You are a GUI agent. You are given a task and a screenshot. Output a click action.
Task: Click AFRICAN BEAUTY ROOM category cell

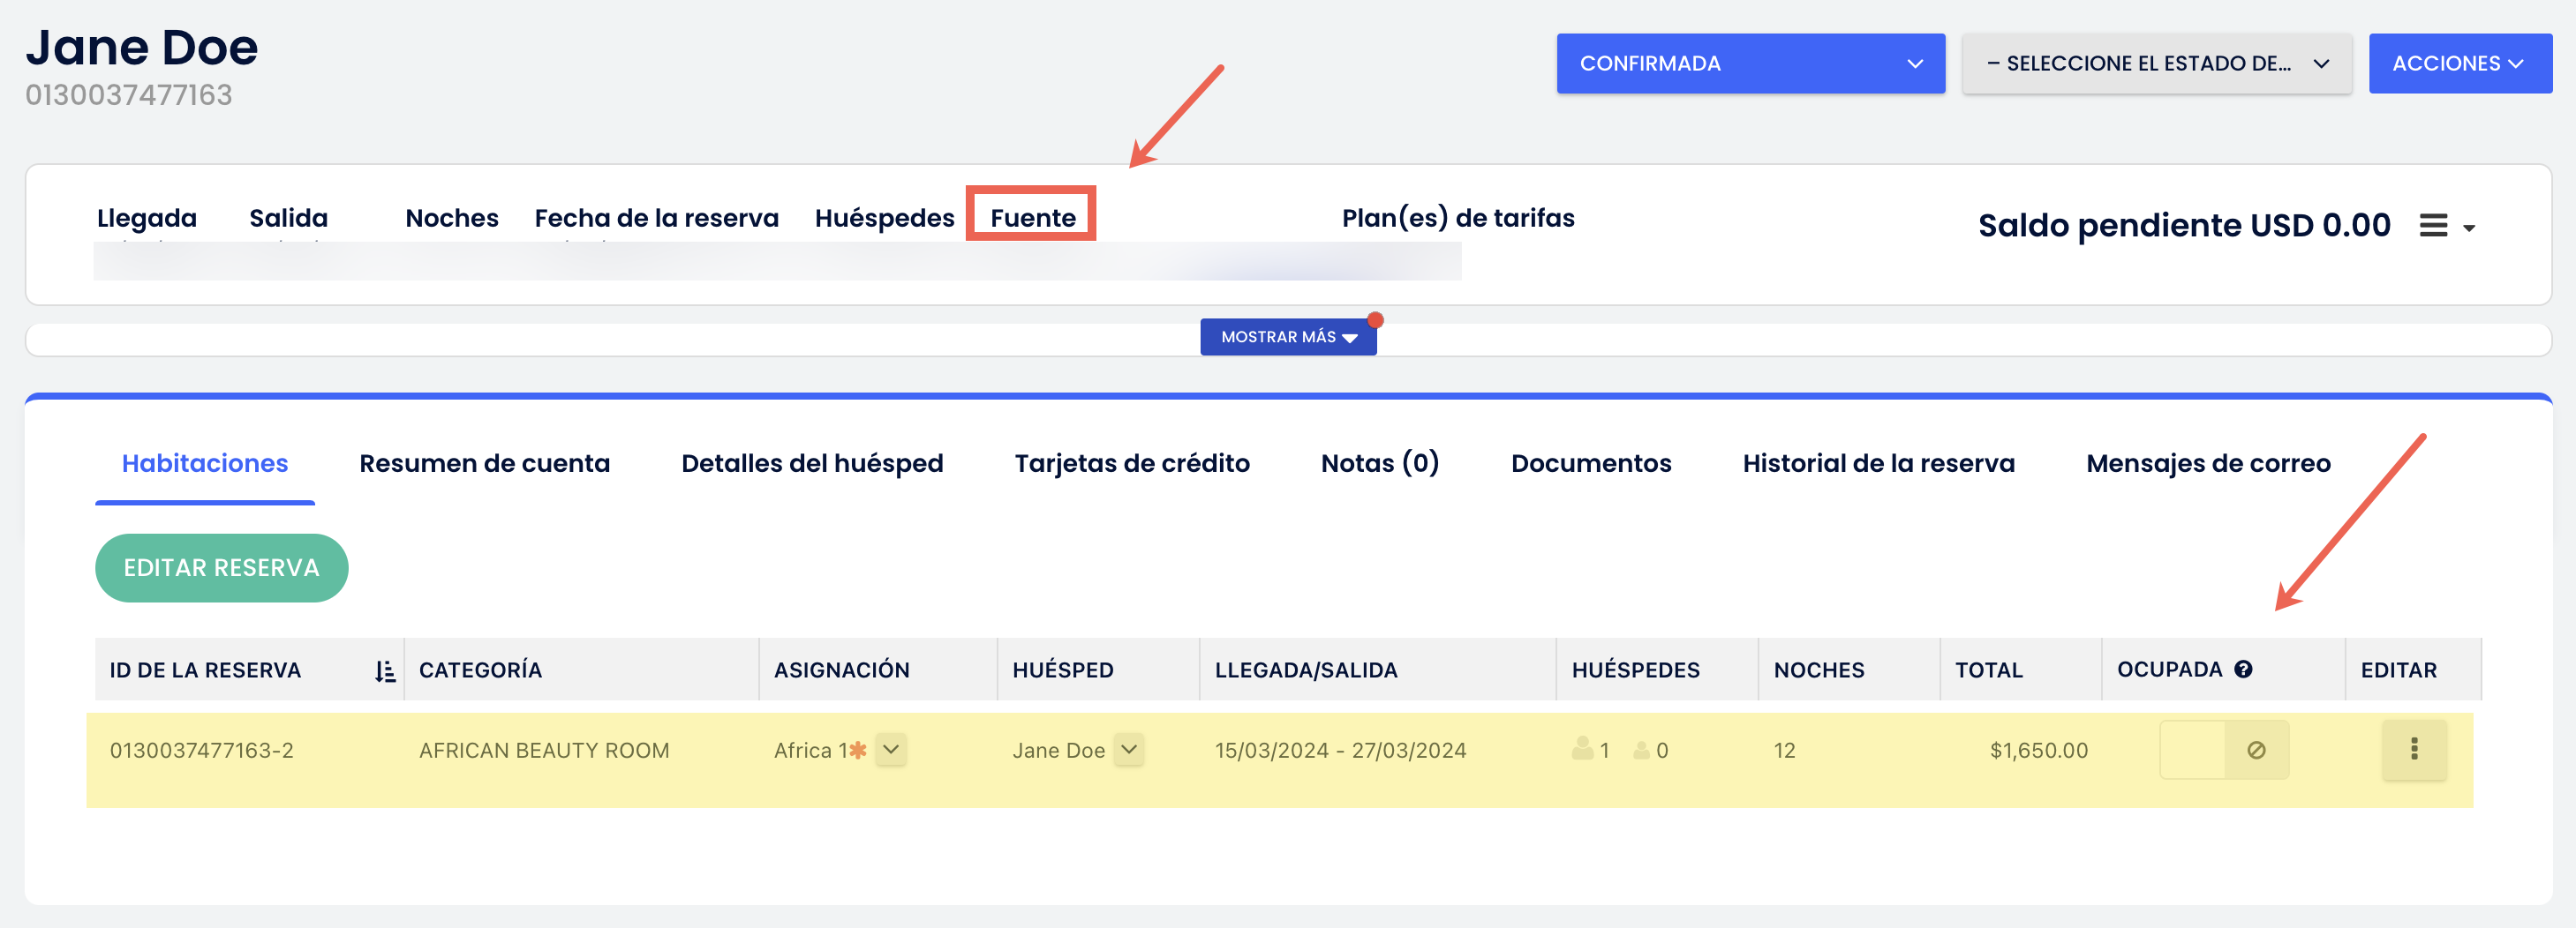click(544, 750)
